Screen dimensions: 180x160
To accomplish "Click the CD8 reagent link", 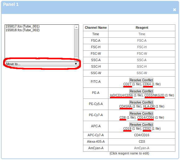I will tap(123, 117).
